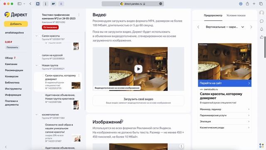Open the chat bubble icon

point(261,21)
